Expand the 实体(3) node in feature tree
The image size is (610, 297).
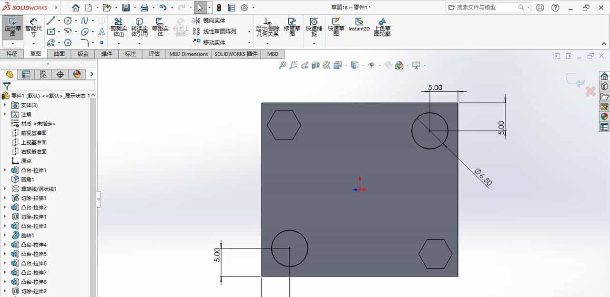click(5, 105)
